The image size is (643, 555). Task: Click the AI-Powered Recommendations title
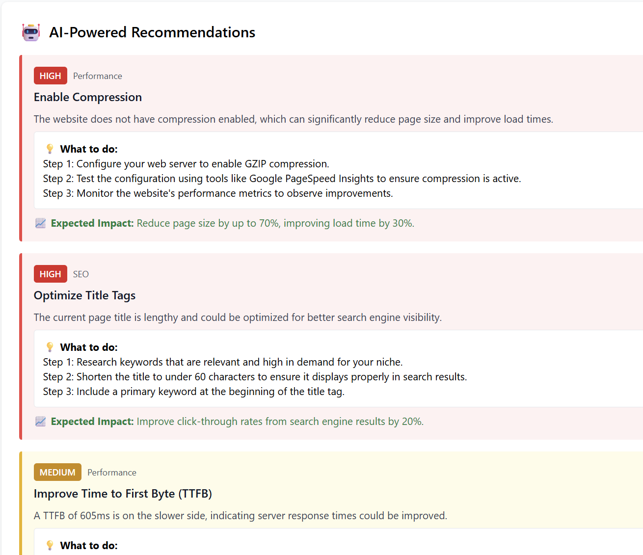152,32
